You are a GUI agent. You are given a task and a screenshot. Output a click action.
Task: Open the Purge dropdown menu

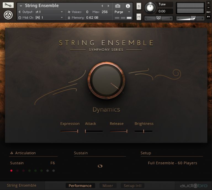click(x=129, y=12)
